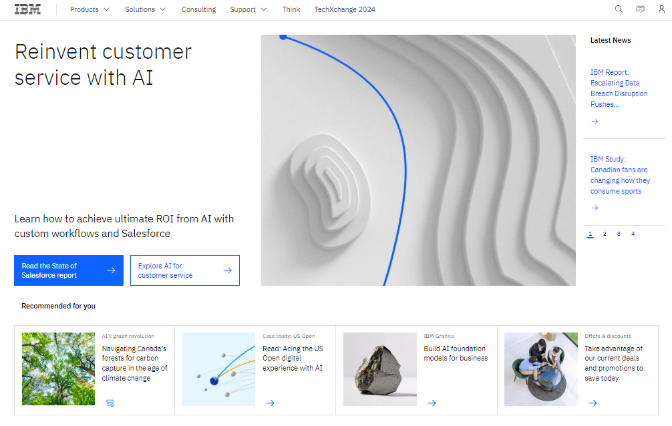Open Build AI foundation models for business link
Viewport: 672px width, 426px height.
coord(456,354)
